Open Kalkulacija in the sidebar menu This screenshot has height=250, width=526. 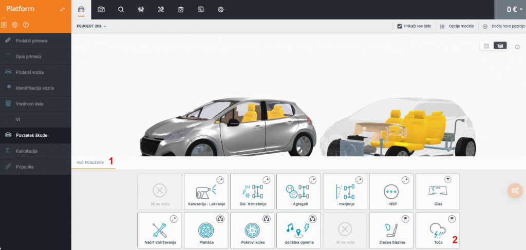click(x=27, y=151)
